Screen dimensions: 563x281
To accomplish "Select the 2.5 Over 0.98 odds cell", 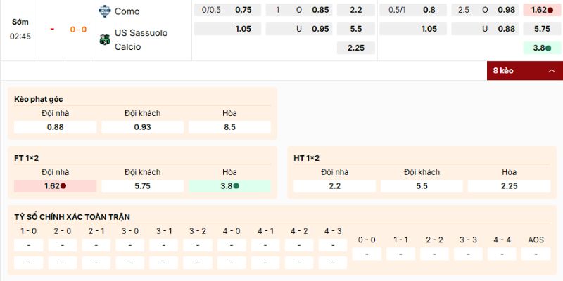I will tap(505, 10).
